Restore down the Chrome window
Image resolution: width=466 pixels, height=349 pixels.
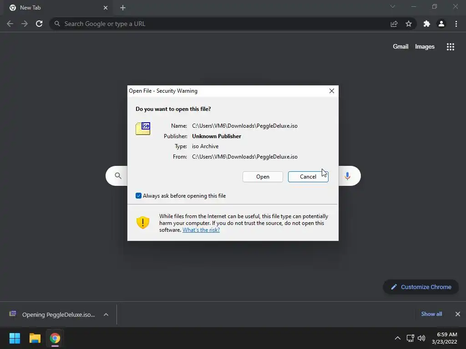pos(435,6)
